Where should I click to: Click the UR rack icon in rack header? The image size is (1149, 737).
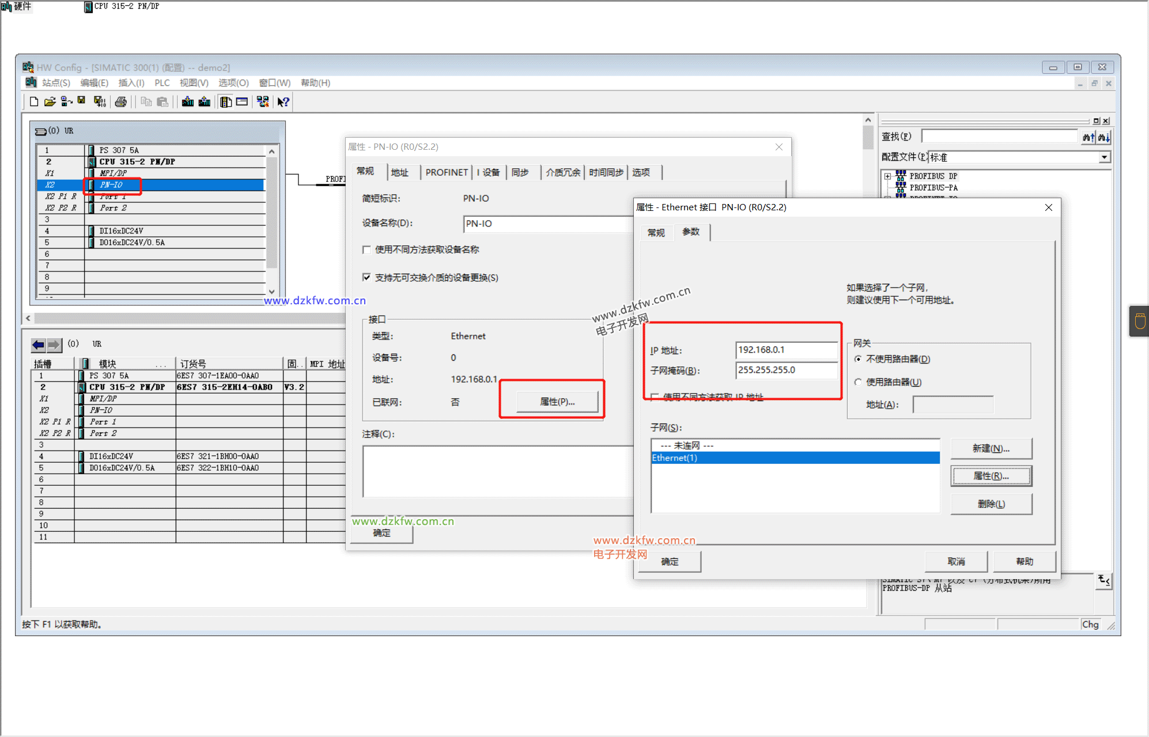click(41, 131)
